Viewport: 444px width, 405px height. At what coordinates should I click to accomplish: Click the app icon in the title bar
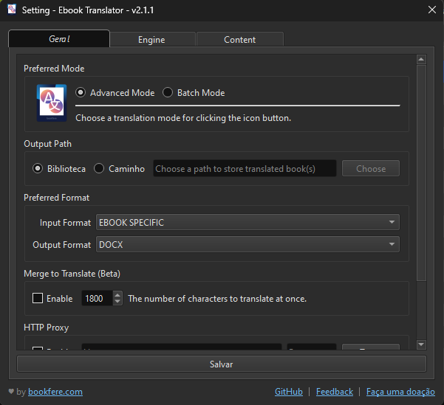12,10
